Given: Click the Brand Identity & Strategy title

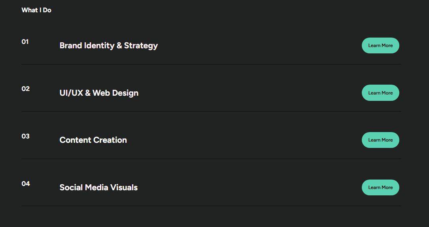Looking at the screenshot, I should click(x=108, y=45).
